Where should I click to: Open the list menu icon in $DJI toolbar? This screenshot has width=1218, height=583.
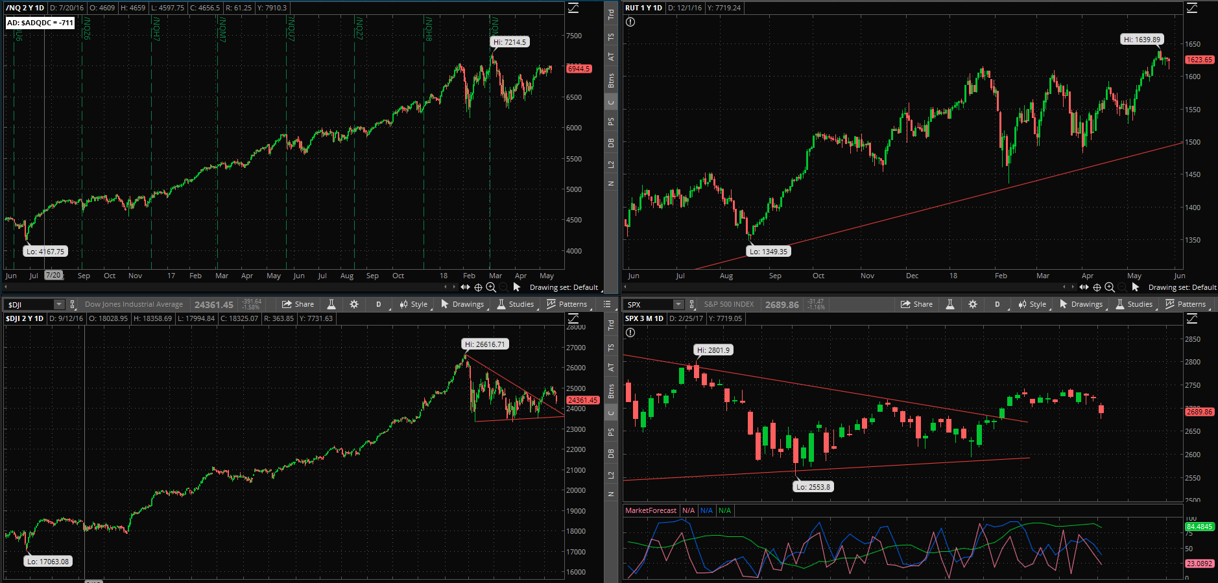point(607,304)
